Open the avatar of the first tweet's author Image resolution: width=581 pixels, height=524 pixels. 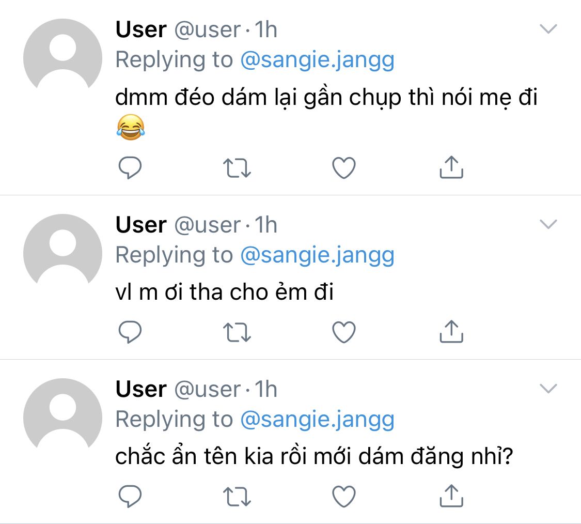62,58
